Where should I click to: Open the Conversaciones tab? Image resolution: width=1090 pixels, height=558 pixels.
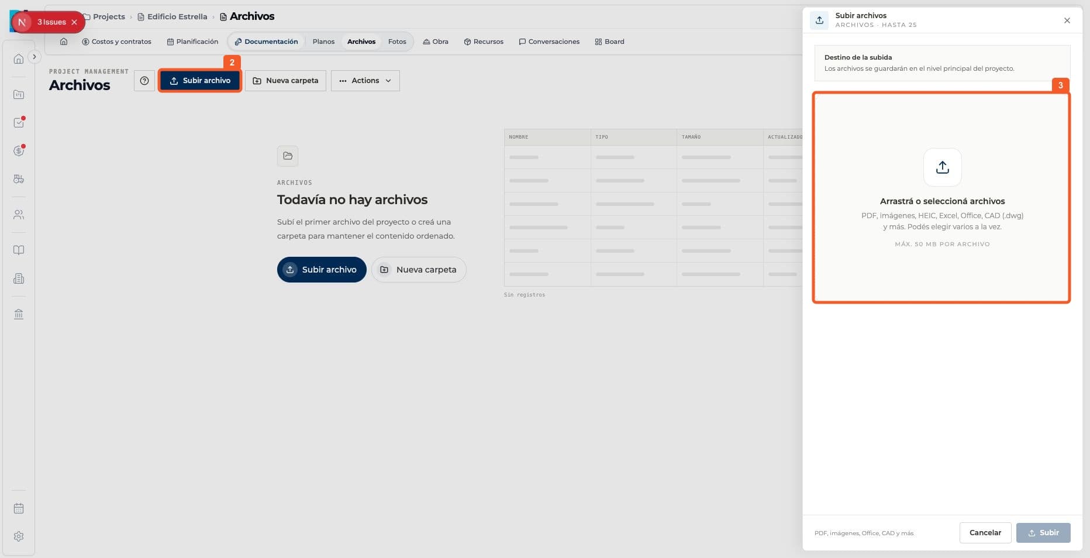(549, 42)
